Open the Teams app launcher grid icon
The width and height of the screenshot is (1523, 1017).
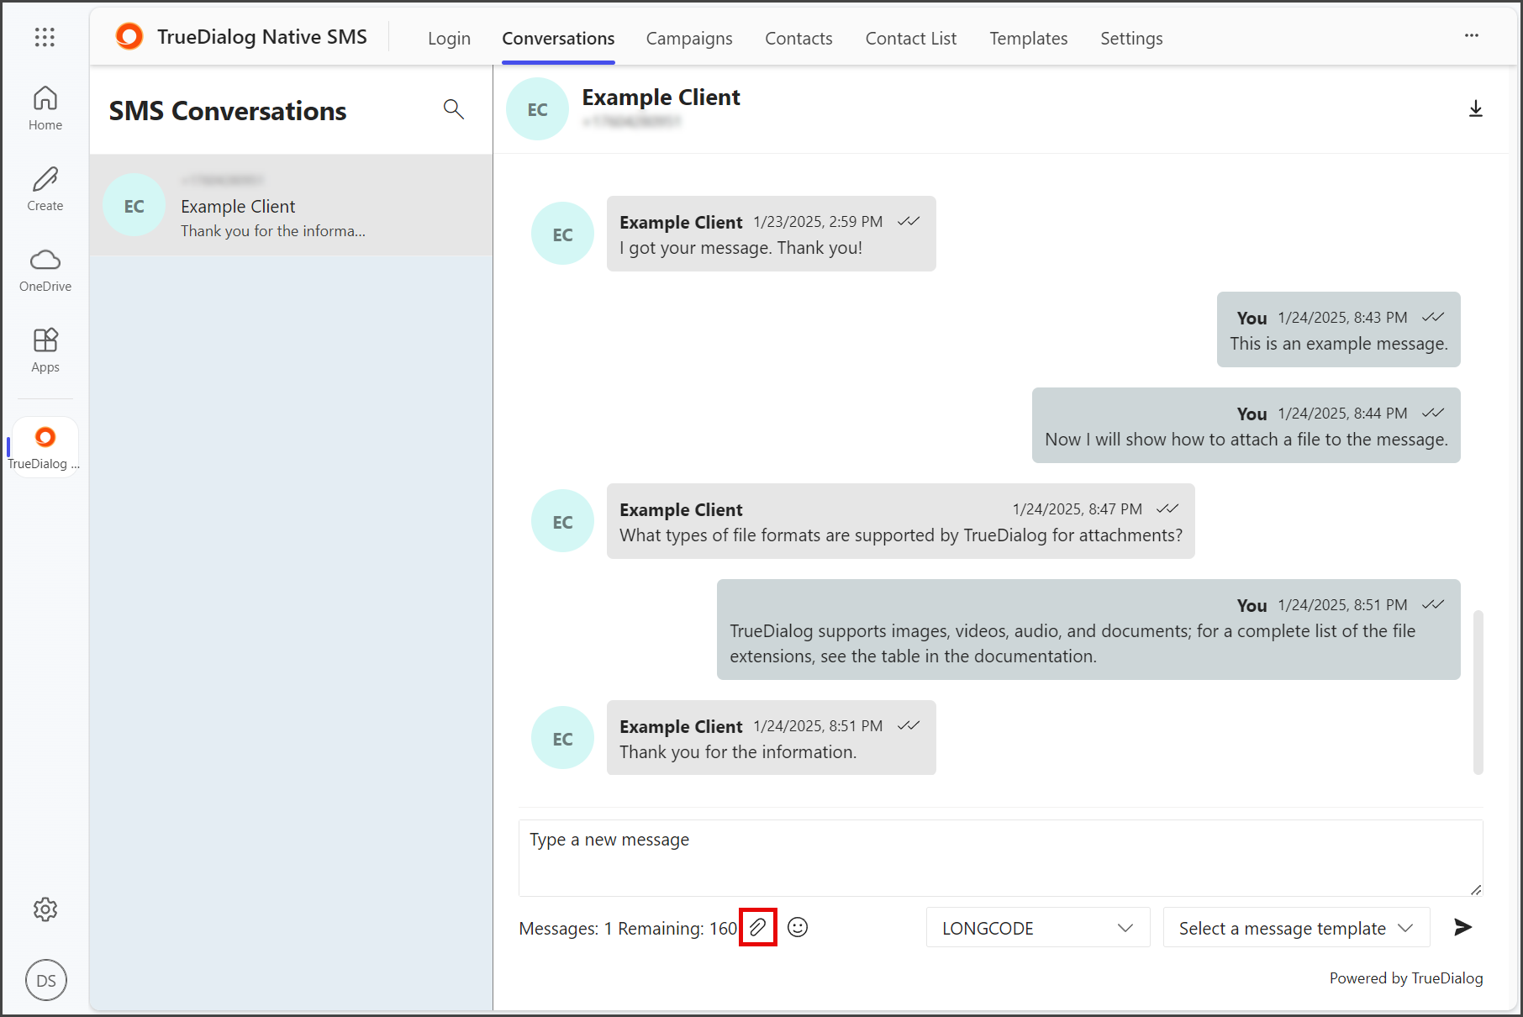(45, 37)
